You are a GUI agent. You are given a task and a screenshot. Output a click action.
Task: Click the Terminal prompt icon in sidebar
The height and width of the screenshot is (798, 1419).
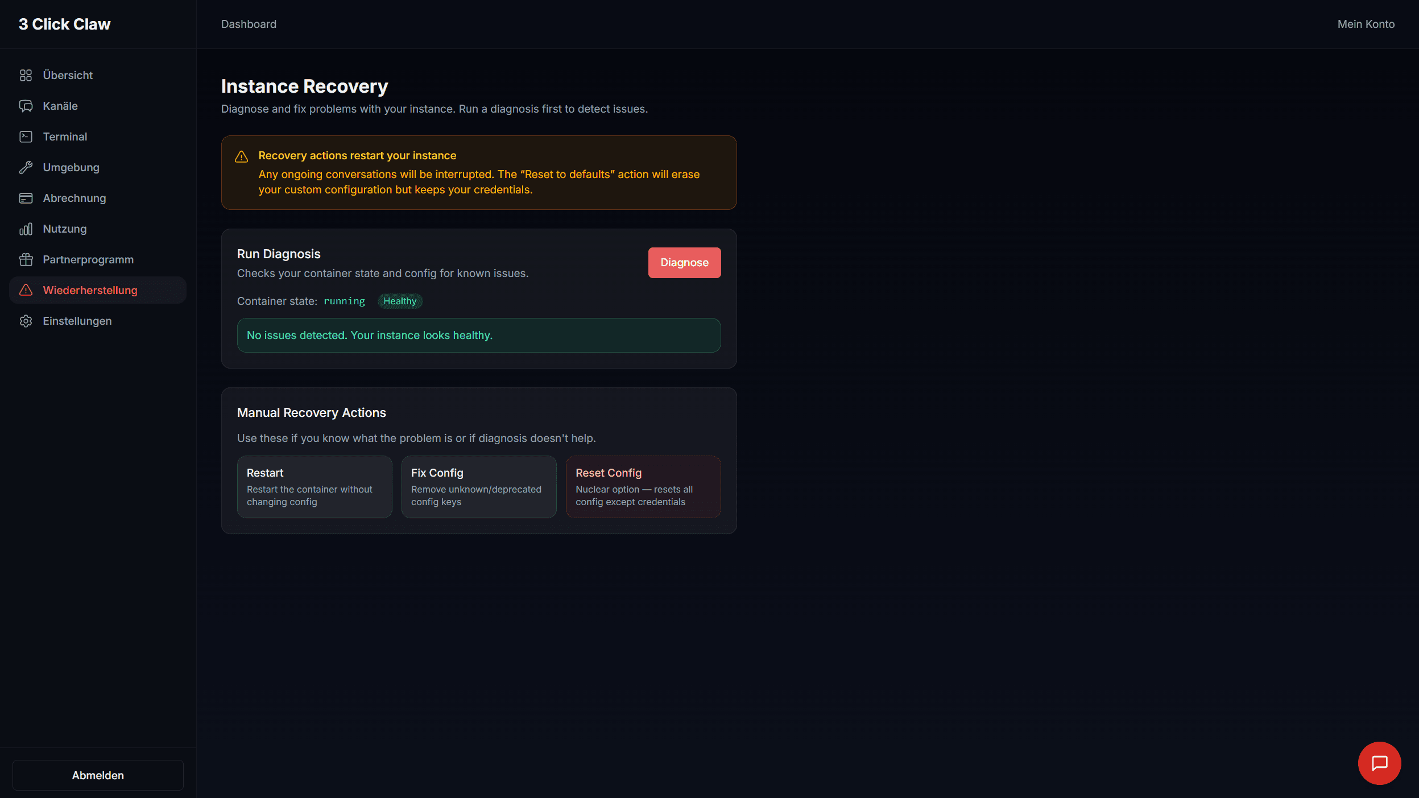[x=26, y=137]
